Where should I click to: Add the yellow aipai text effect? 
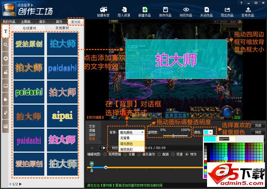62,116
